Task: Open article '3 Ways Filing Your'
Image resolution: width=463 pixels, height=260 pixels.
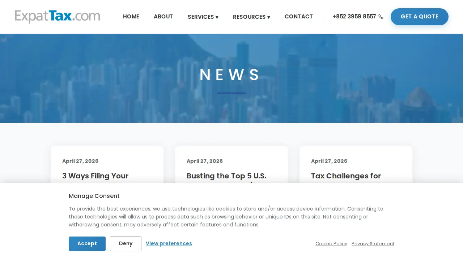Action: [95, 176]
